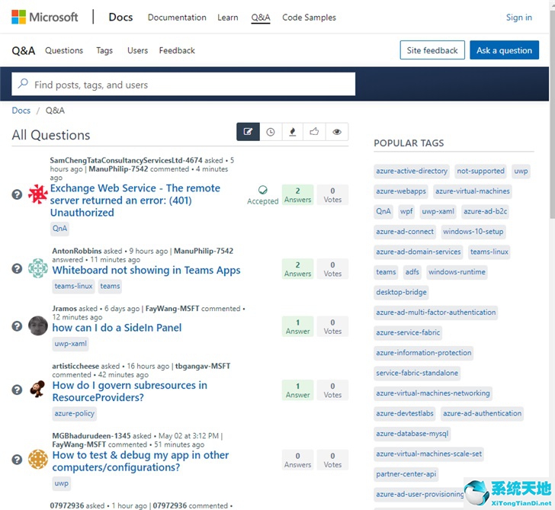Open the Documentation menu item
Image resolution: width=555 pixels, height=510 pixels.
(177, 18)
